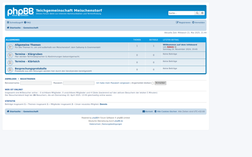Screen dimensions: 252x157
Task: Focus the Suche search field
Action: click(x=181, y=13)
